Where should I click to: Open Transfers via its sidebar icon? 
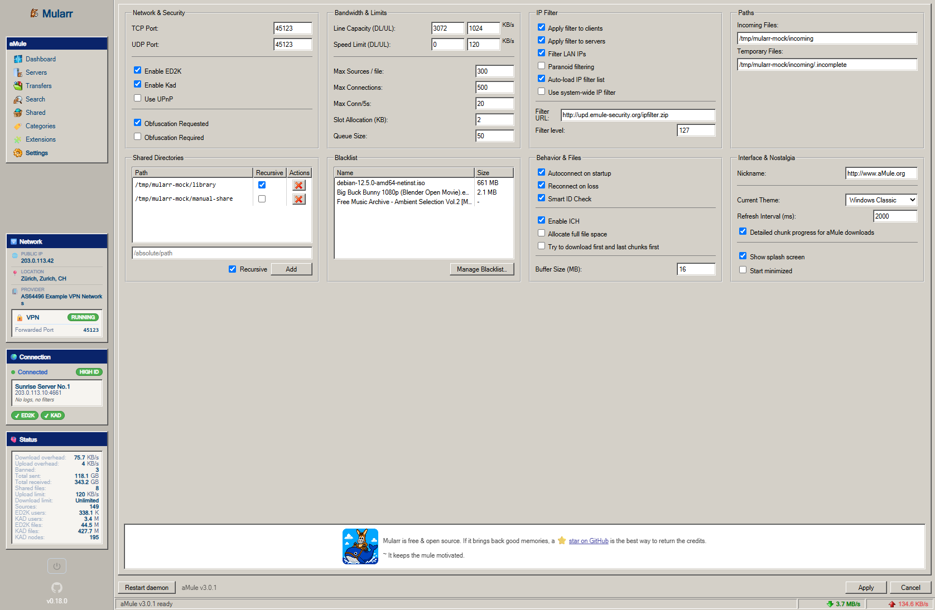click(x=18, y=86)
